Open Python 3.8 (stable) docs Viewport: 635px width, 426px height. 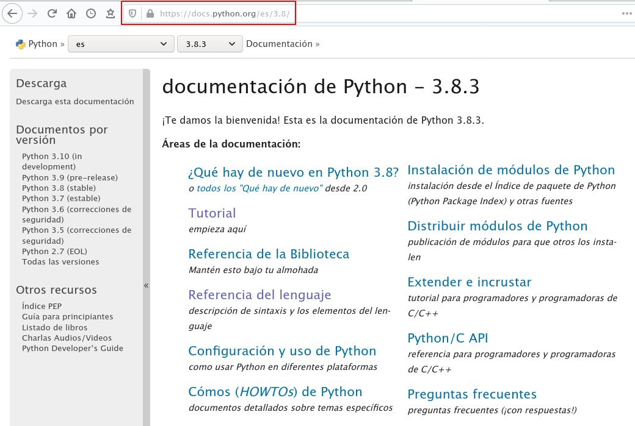click(59, 188)
